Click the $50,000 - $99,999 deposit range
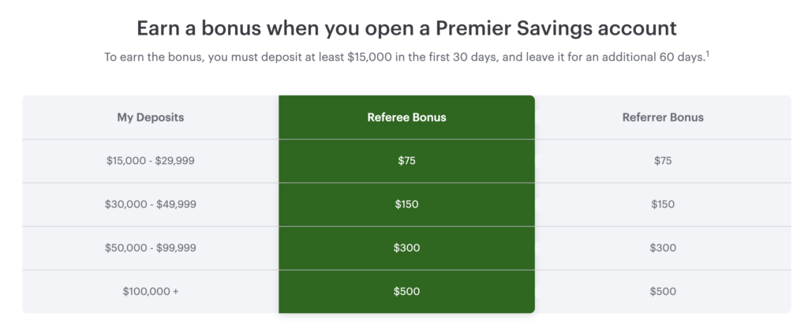This screenshot has width=808, height=324. 151,248
